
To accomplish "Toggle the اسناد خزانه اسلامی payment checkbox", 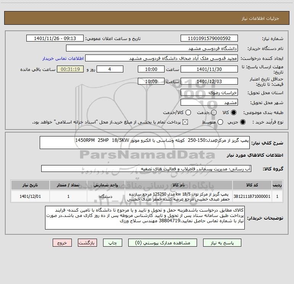I will click(x=185, y=122).
